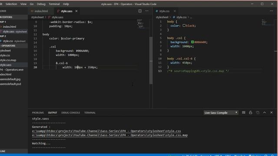278x156 pixels.
Task: Click the '&.col-6' line in style.sass
Action: (x=62, y=63)
